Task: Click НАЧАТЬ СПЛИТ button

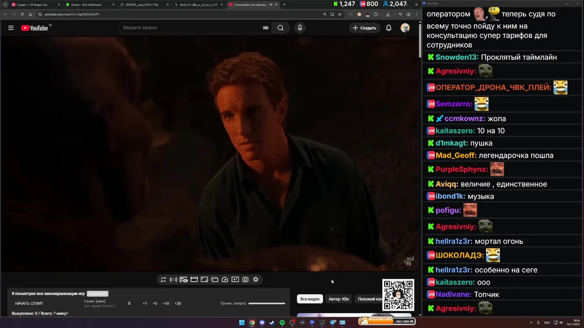Action: click(29, 303)
